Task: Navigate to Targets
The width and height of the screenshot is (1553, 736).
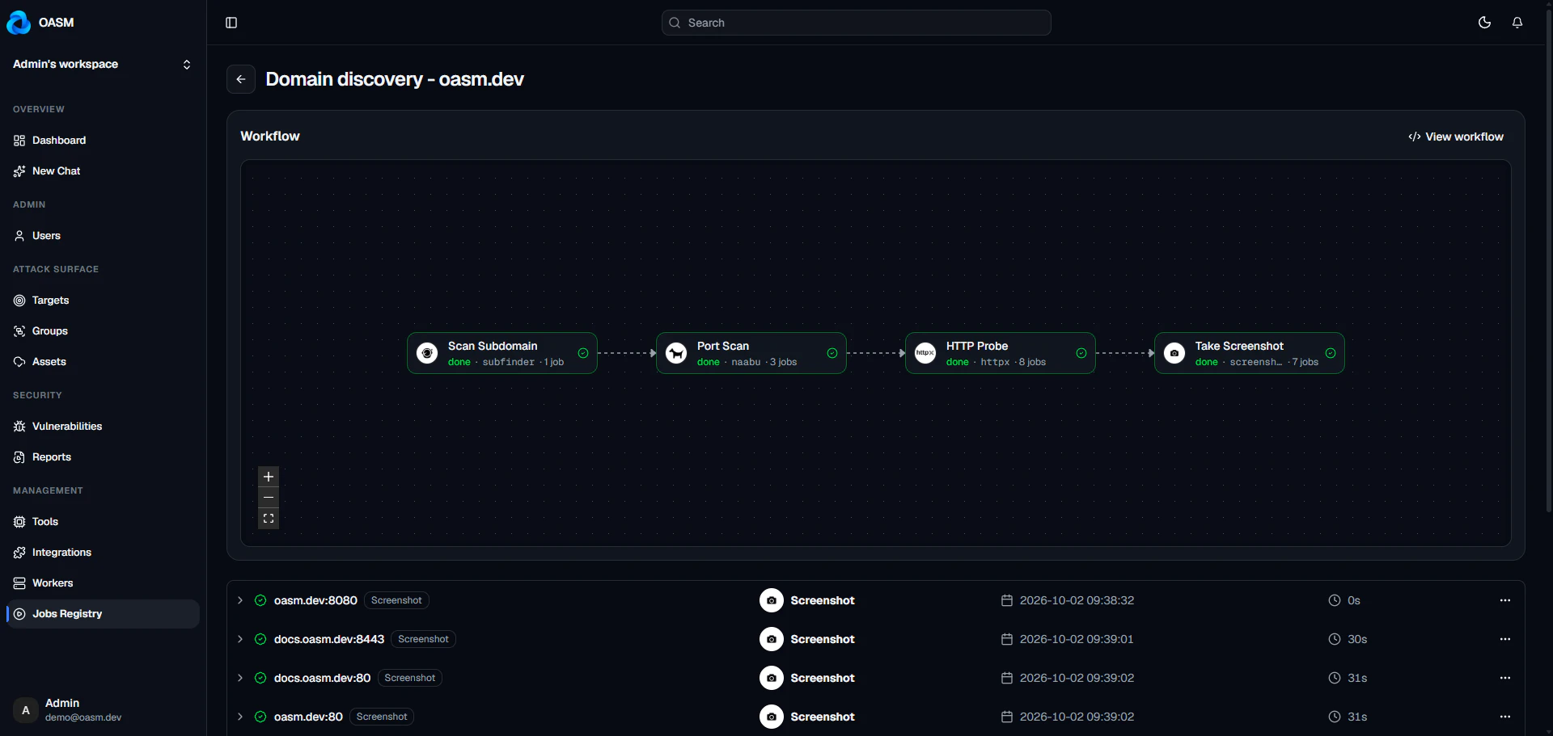Action: coord(103,301)
